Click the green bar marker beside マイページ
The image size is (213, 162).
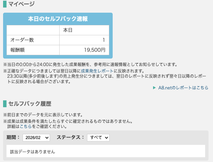coord(4,4)
